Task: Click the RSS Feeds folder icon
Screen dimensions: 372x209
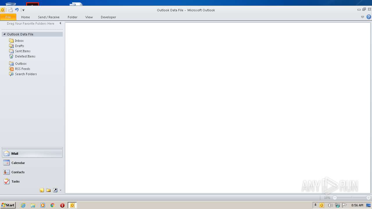Action: (x=11, y=69)
